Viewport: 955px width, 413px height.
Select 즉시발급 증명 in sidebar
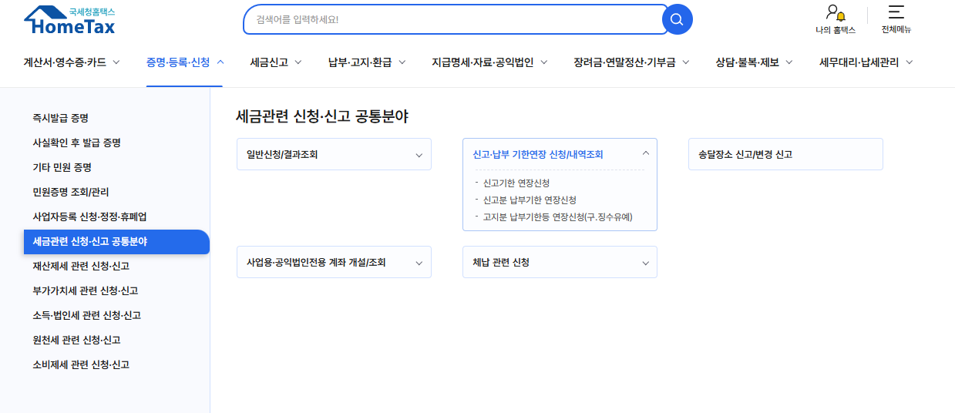pos(60,118)
